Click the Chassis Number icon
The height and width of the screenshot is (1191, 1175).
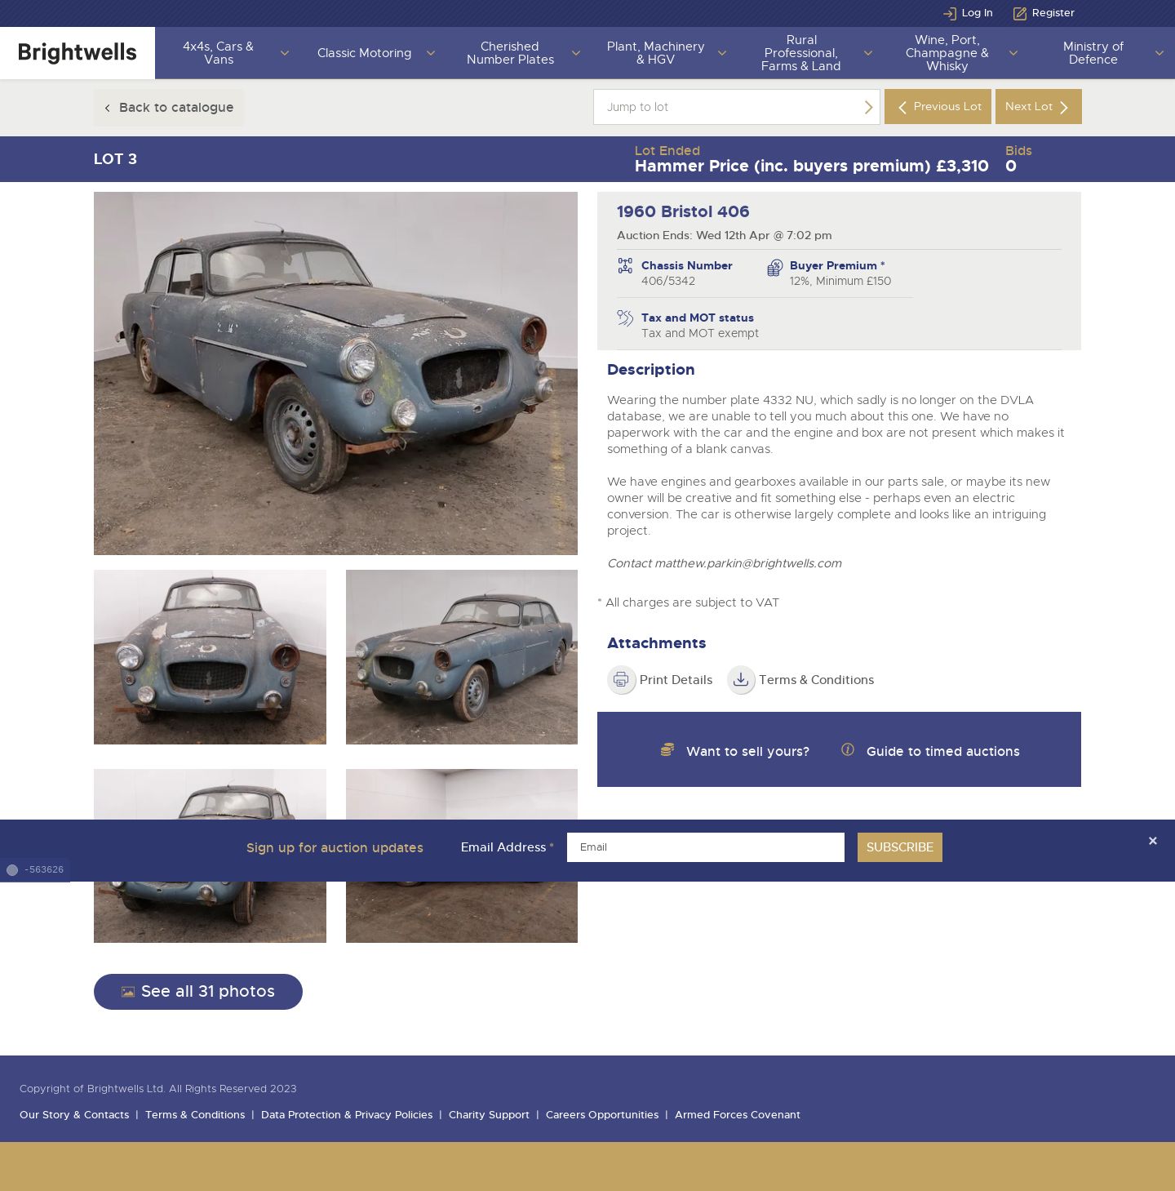[x=625, y=266]
